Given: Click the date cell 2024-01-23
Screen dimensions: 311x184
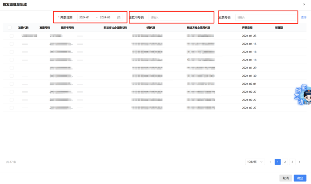Looking at the screenshot, I should tap(249, 36).
